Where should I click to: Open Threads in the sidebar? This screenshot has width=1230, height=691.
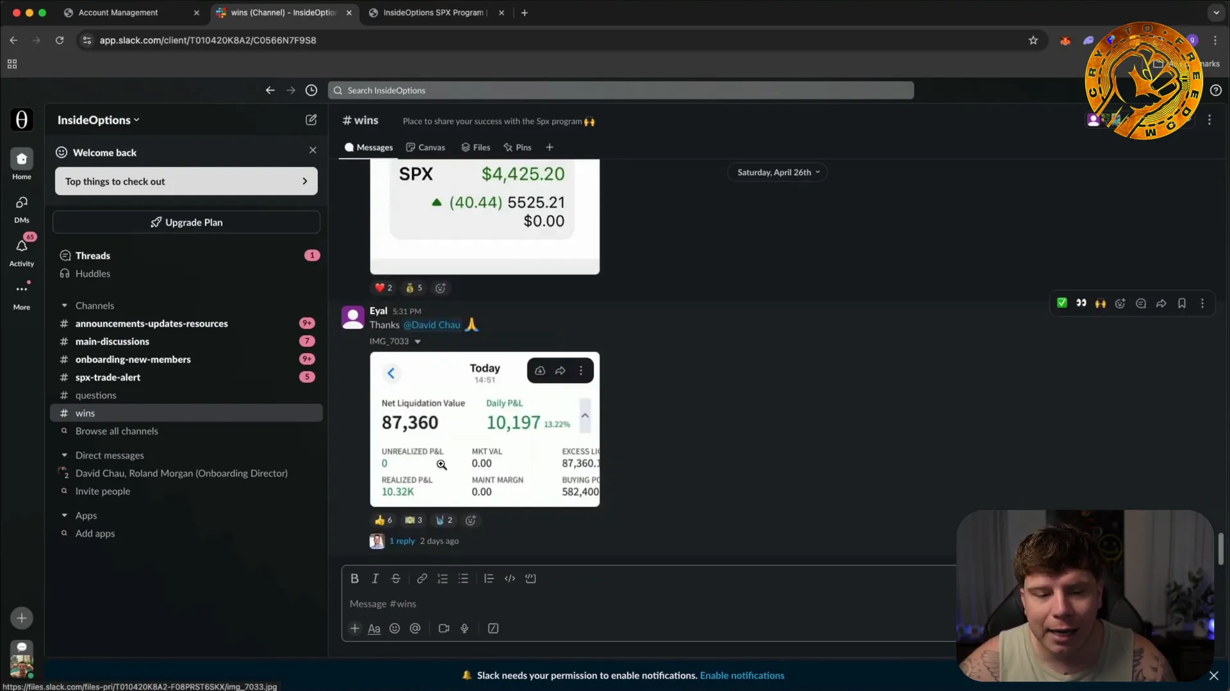tap(186, 255)
